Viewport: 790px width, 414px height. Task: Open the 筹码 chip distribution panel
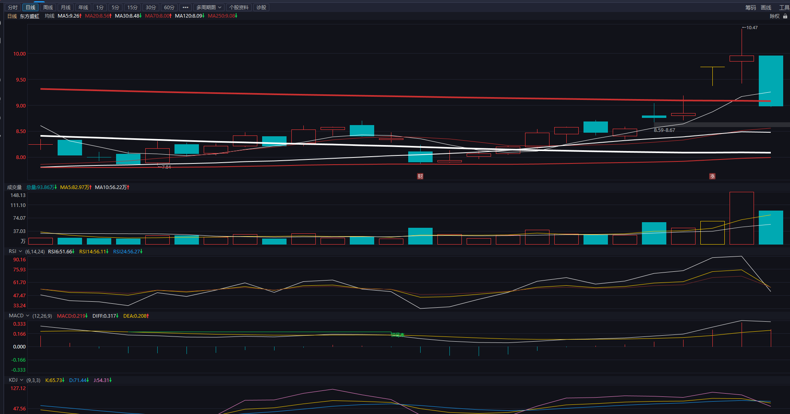point(750,8)
